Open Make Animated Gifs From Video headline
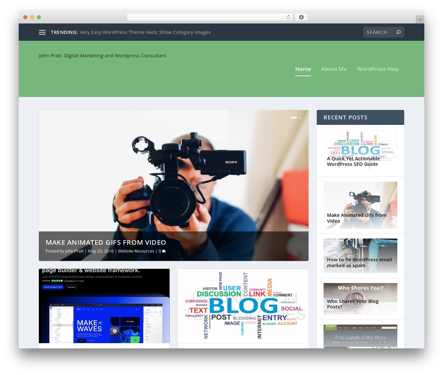This screenshot has width=443, height=375. pyautogui.click(x=106, y=243)
